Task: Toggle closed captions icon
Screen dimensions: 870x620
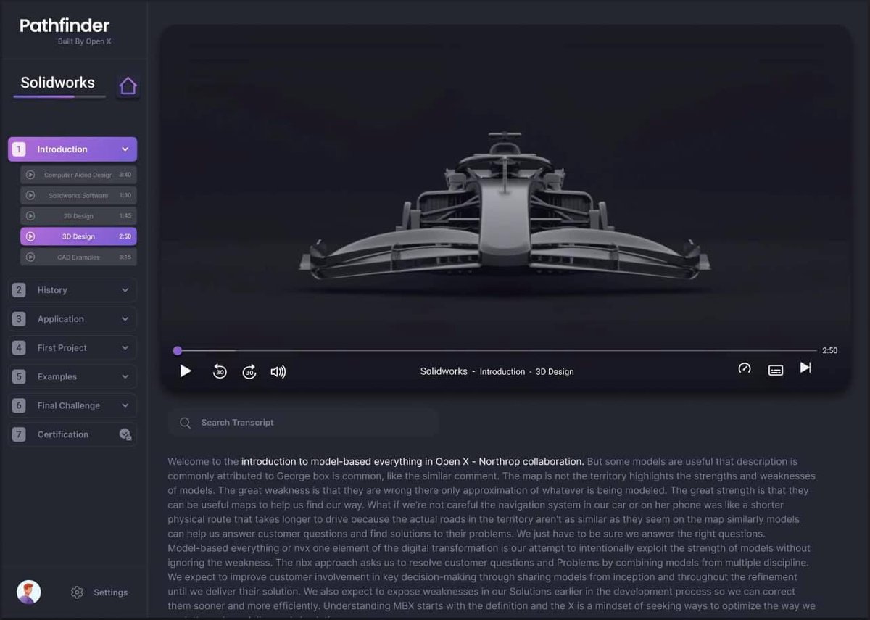Action: coord(776,370)
